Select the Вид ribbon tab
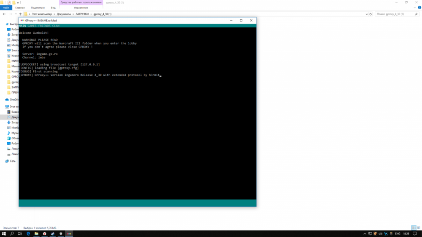The image size is (422, 237). pyautogui.click(x=53, y=8)
